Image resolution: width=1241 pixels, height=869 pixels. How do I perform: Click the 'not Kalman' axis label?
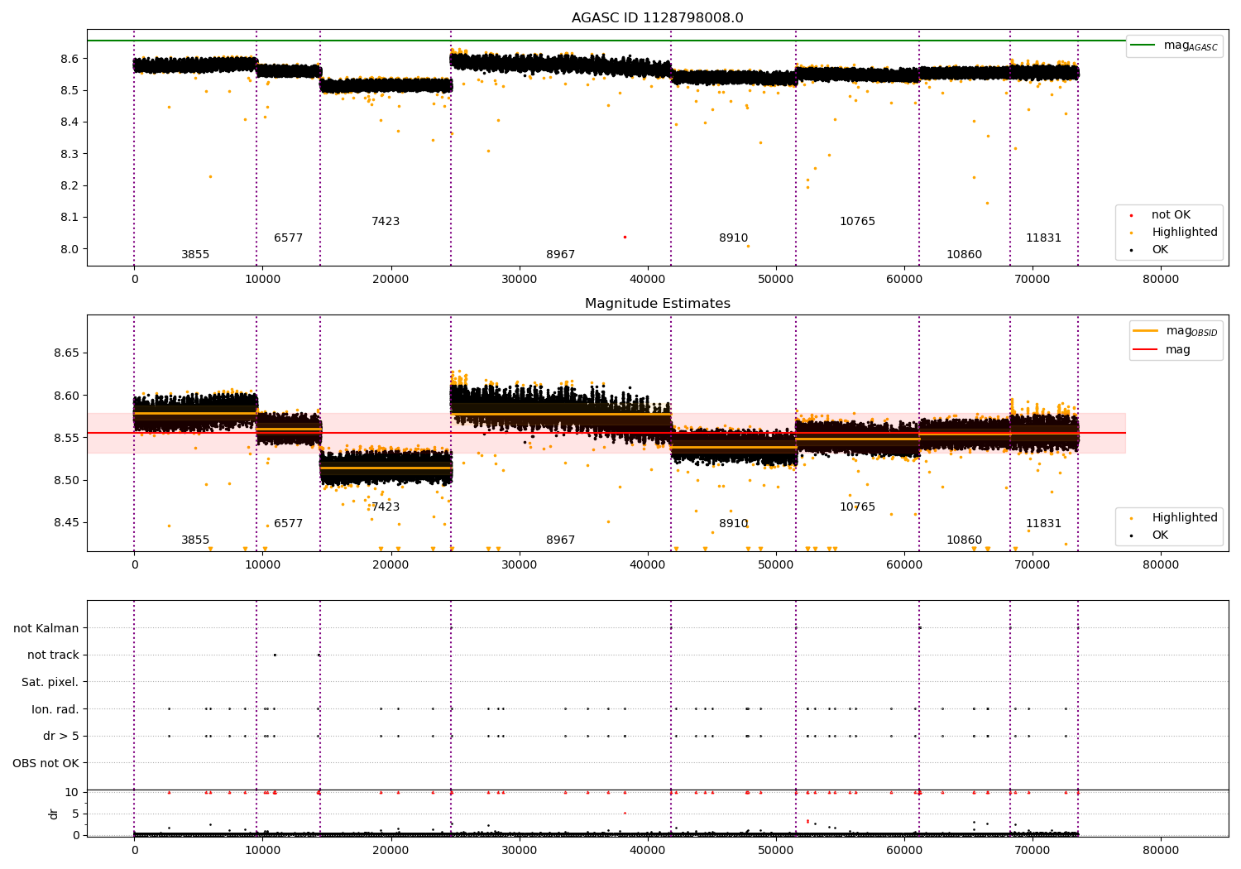46,629
